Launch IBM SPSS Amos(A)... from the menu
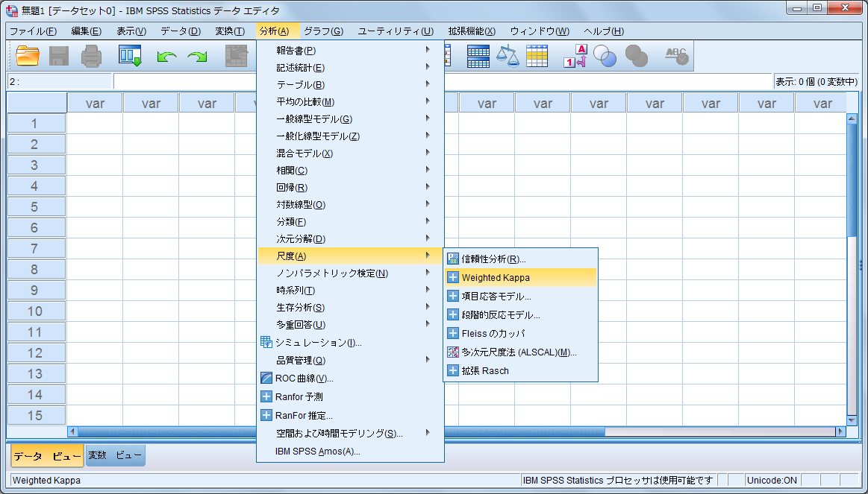This screenshot has height=494, width=868. click(x=351, y=452)
